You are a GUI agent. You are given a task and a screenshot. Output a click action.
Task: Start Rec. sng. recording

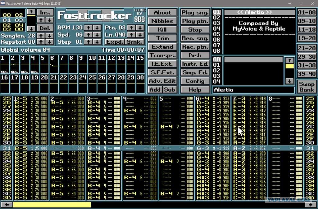tap(195, 38)
